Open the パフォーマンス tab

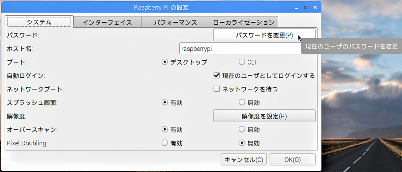click(x=175, y=22)
